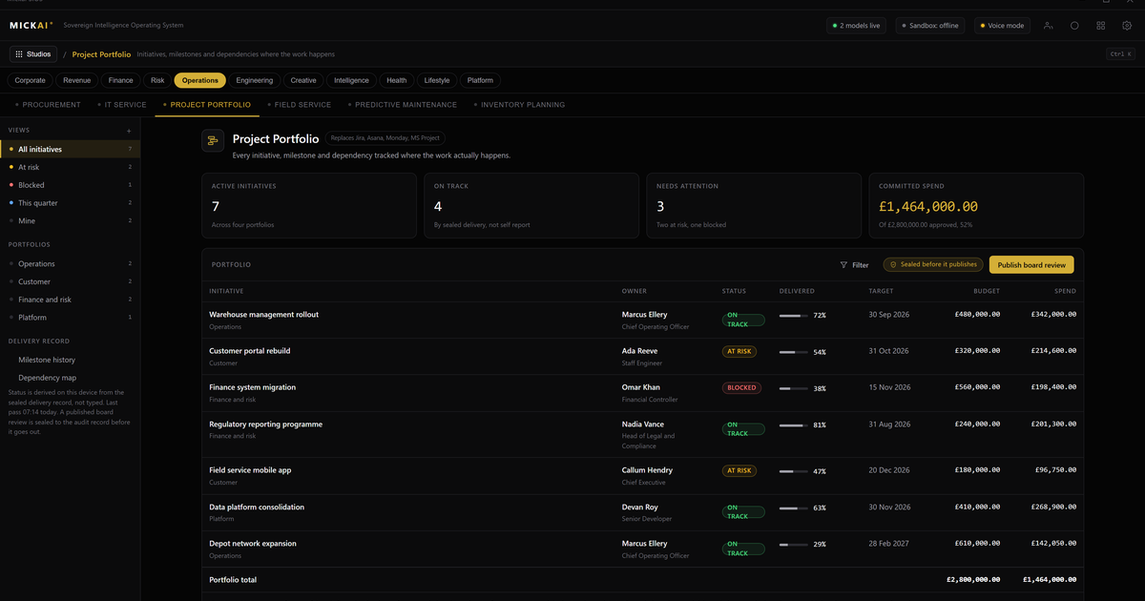
Task: Select the Lifestyle studio pill
Action: [x=437, y=81]
